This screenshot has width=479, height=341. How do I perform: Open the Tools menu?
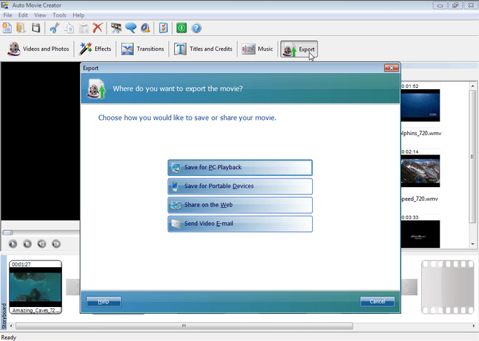59,15
